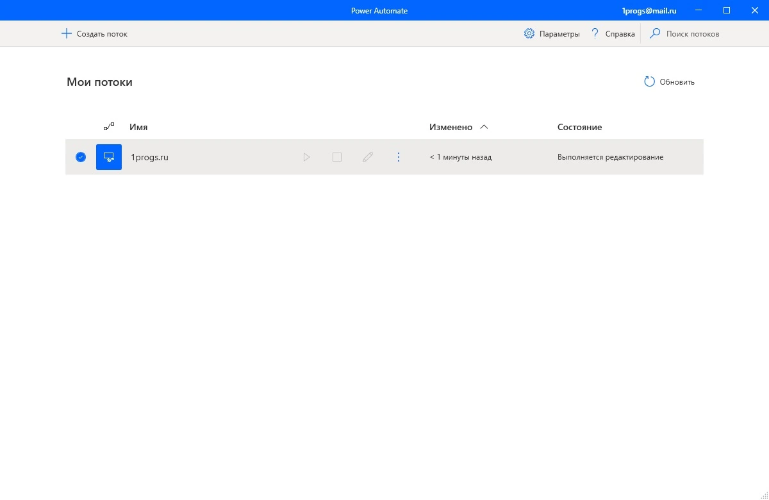Image resolution: width=769 pixels, height=500 pixels.
Task: Minimize the Power Automate window
Action: pos(698,10)
